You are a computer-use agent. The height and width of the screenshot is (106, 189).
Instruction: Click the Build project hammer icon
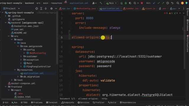pos(101,3)
